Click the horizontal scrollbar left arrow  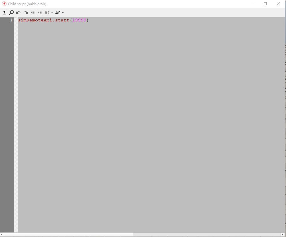click(x=2, y=234)
